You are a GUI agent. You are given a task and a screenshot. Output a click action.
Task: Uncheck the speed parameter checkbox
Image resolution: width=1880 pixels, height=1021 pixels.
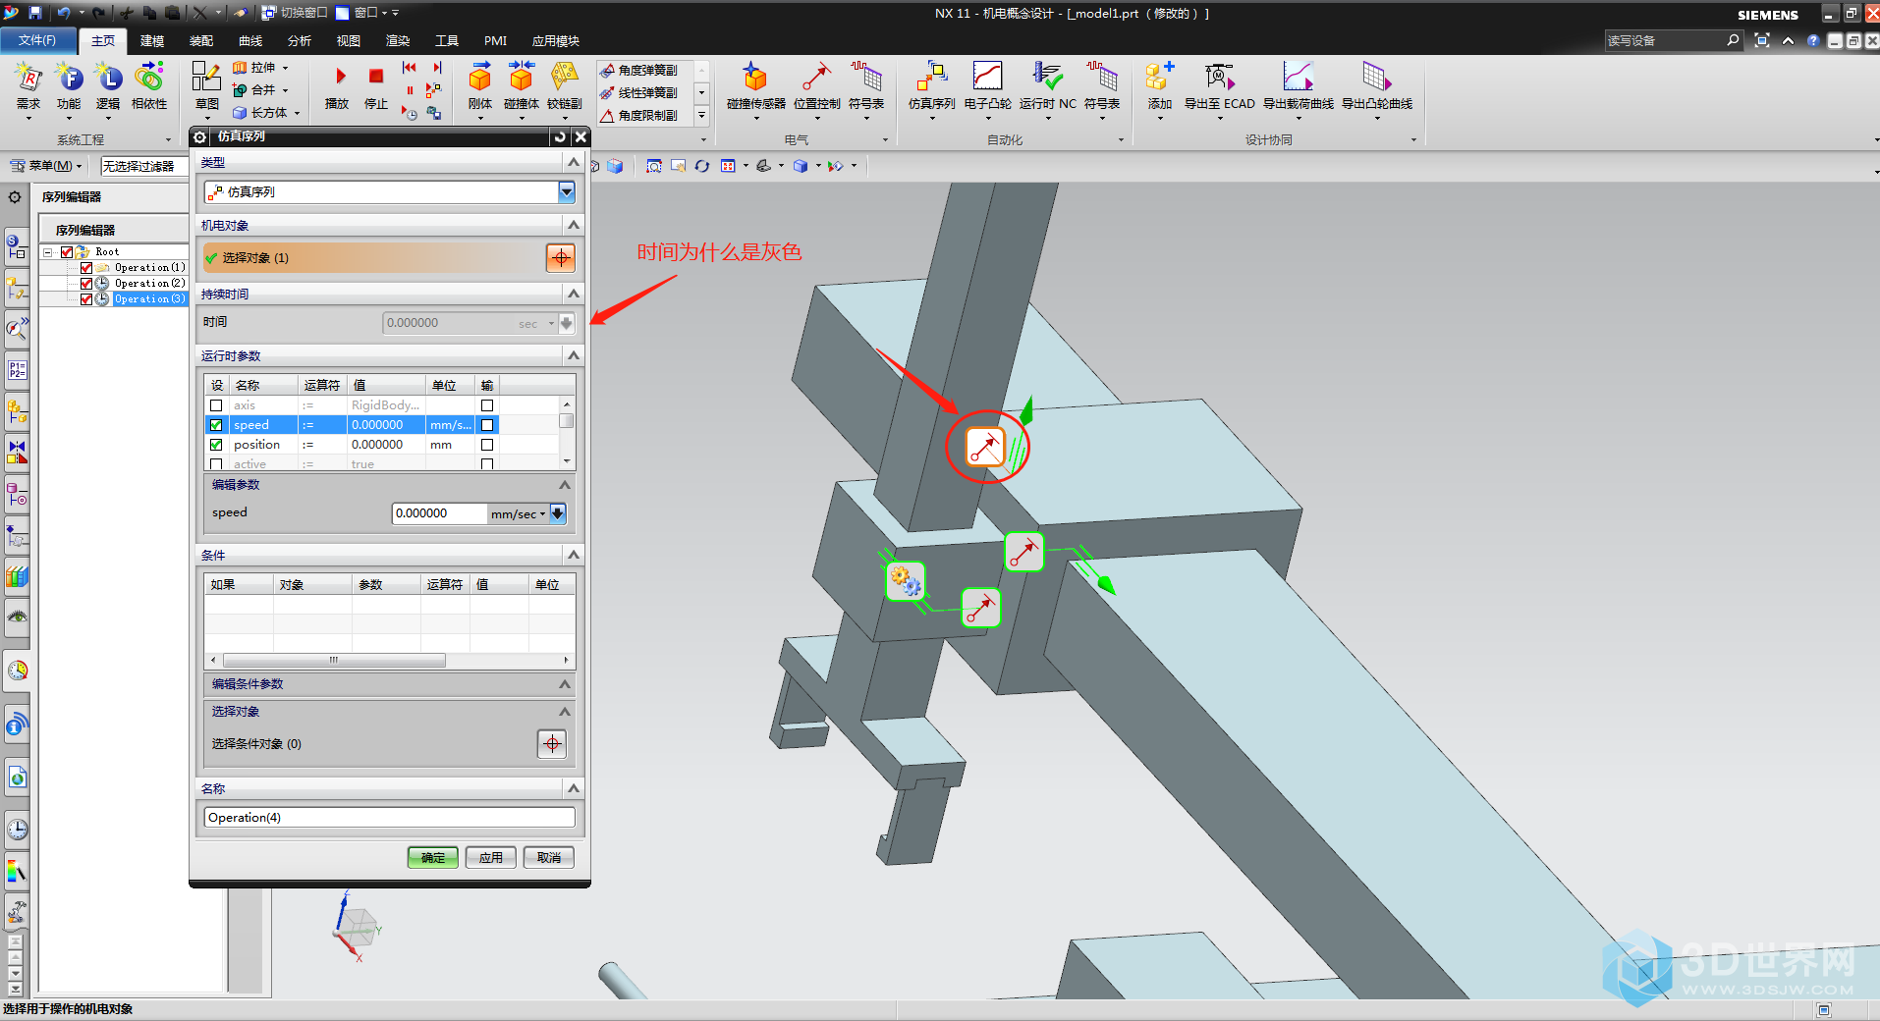tap(216, 425)
